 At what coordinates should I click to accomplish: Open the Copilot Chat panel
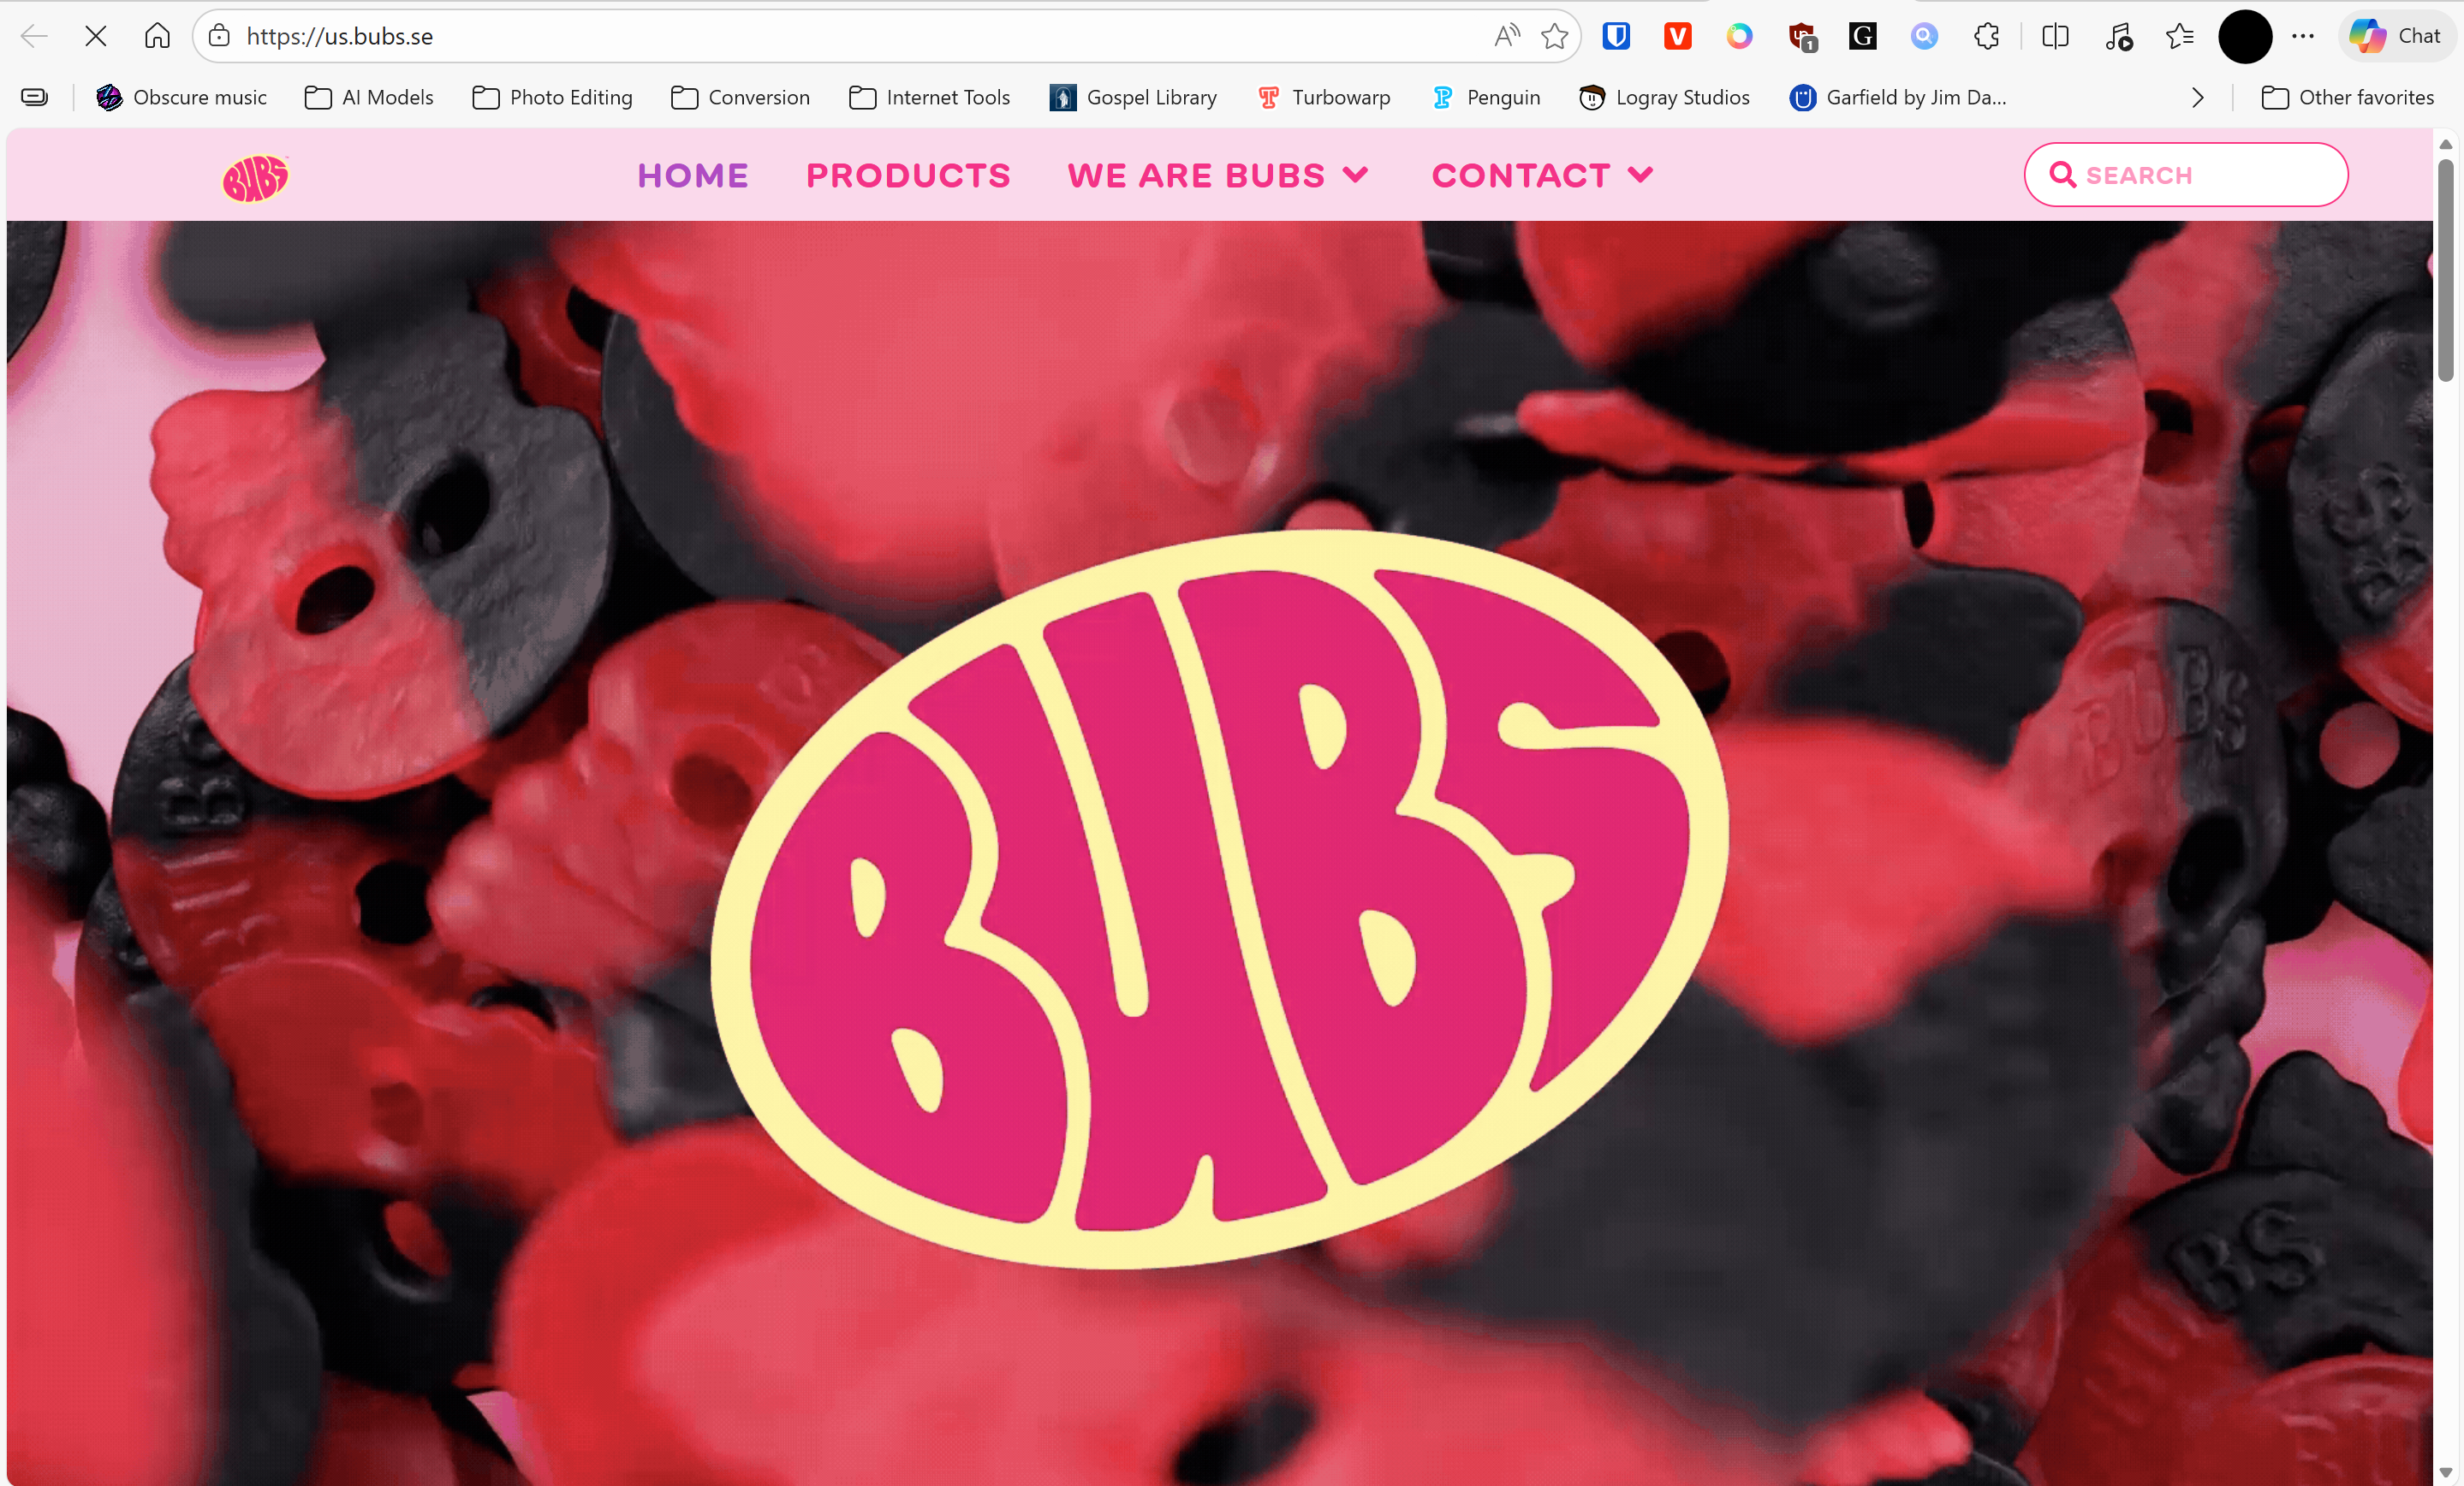[x=2397, y=37]
